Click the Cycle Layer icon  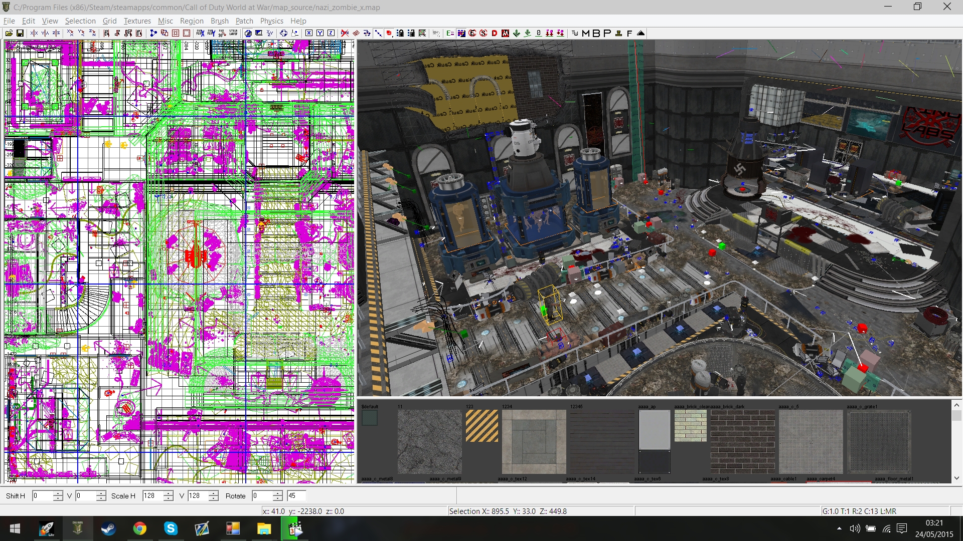(233, 33)
